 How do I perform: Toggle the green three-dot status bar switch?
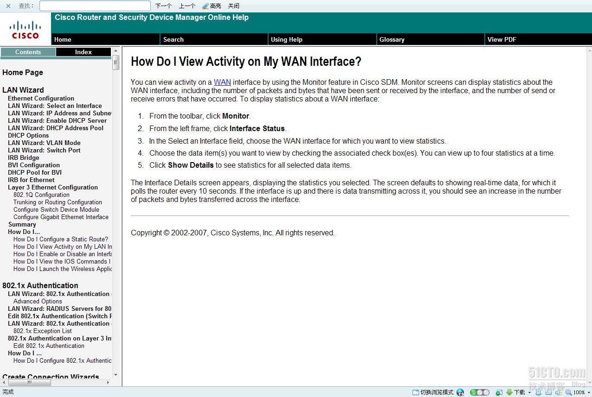coord(480,392)
